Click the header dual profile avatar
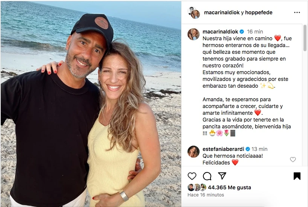This screenshot has width=308, height=207. click(194, 12)
